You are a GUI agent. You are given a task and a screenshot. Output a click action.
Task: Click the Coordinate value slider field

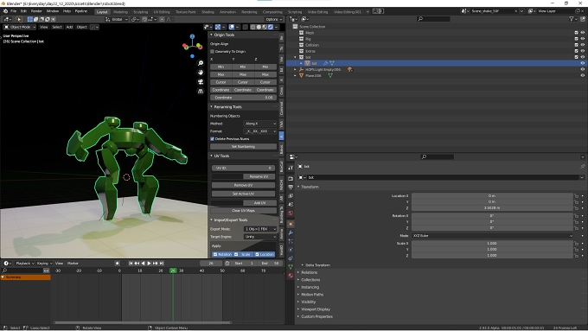pyautogui.click(x=243, y=98)
